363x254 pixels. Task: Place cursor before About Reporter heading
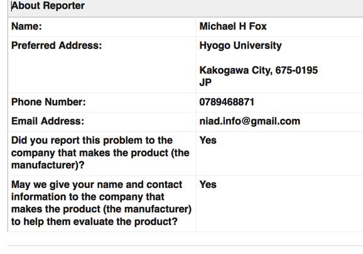pyautogui.click(x=11, y=6)
